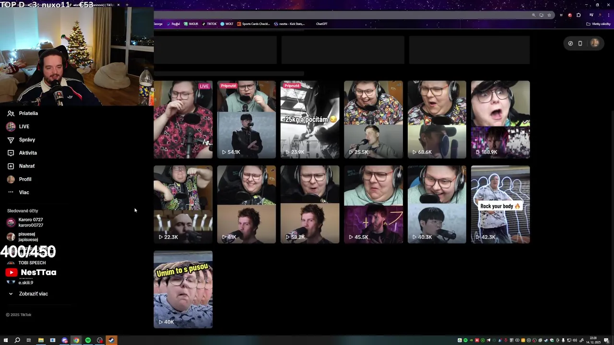Click the volume speaker icon in the system tray
Viewport: 614px width, 345px height.
575,340
